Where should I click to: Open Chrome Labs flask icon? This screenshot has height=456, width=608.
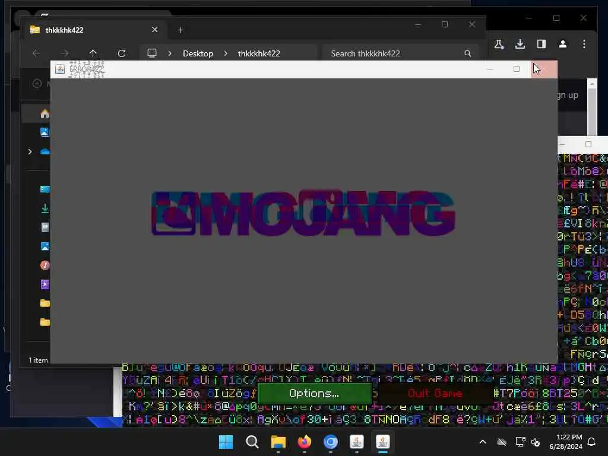tap(499, 44)
